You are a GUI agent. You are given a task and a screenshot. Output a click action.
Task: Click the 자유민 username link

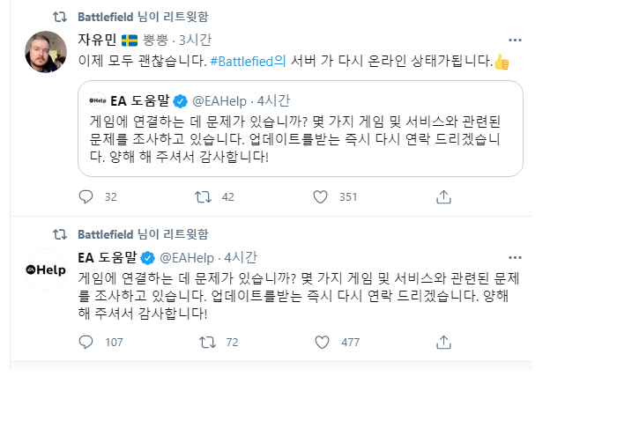tap(97, 40)
